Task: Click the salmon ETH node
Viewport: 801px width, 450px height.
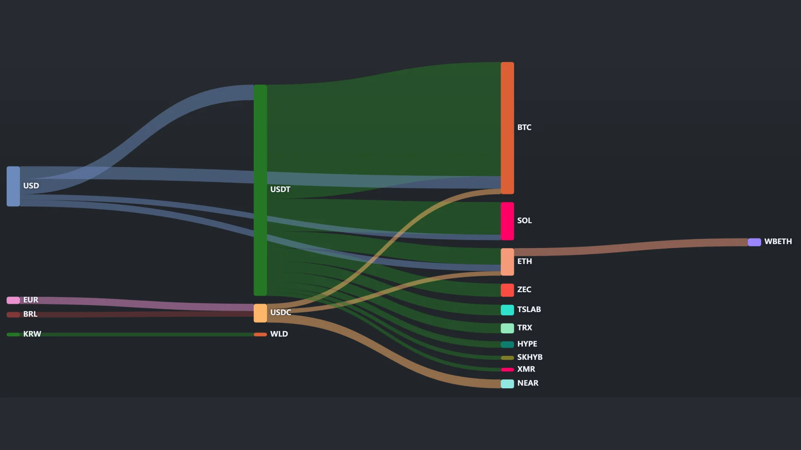Action: click(507, 262)
